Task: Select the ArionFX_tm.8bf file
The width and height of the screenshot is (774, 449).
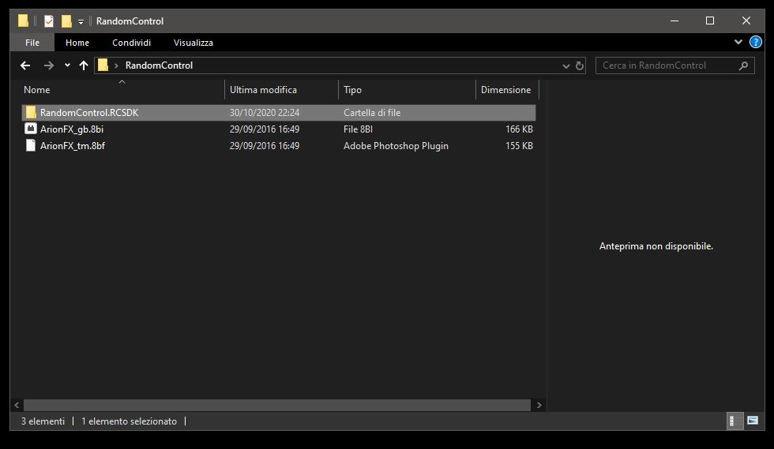Action: click(x=278, y=145)
